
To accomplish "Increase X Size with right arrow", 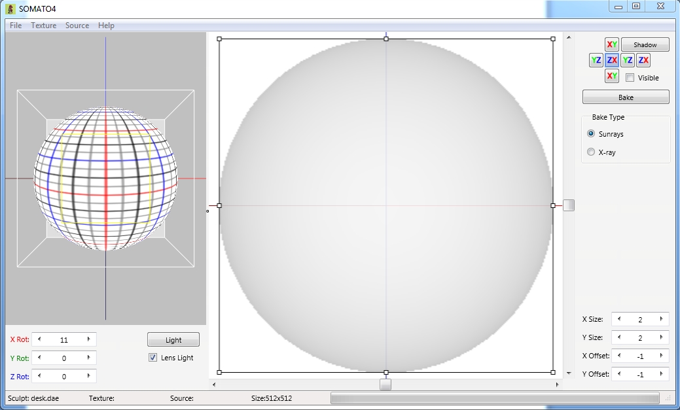I will click(661, 319).
